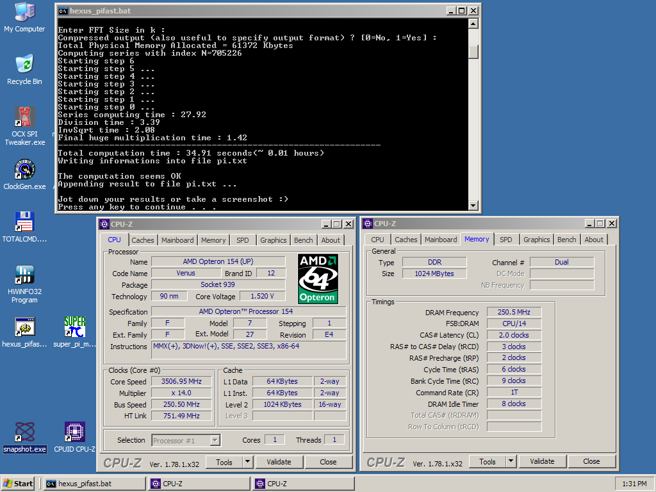Screen dimensions: 656x492
Task: Switch to CPU tab in right CPU-Z
Action: (x=377, y=240)
